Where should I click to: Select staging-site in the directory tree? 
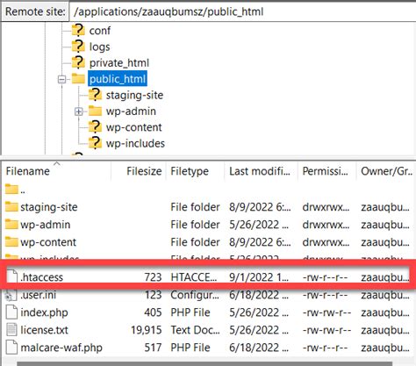point(134,95)
